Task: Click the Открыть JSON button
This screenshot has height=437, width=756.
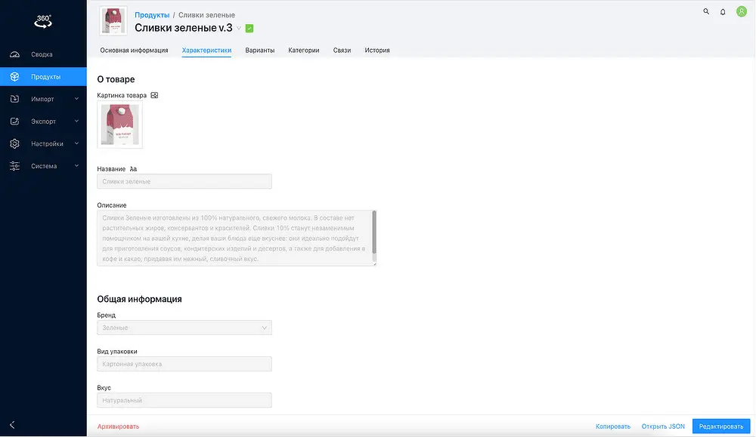Action: click(663, 426)
